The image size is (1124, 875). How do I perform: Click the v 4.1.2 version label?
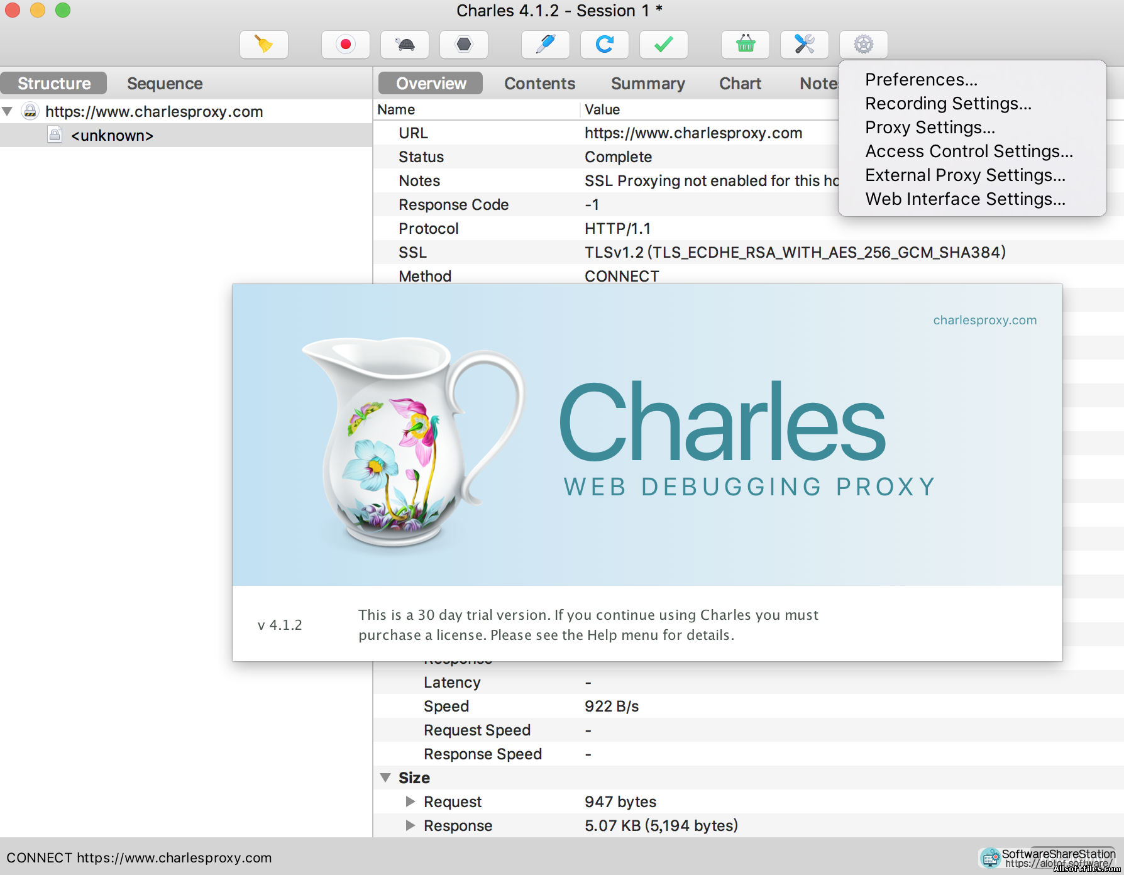click(280, 625)
